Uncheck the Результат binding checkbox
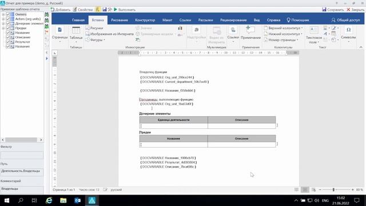 pyautogui.click(x=7, y=42)
